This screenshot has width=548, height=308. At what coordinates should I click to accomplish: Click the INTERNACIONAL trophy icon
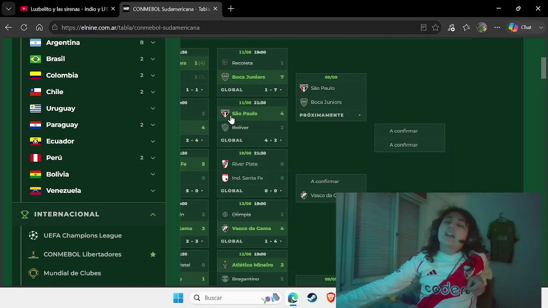25,214
